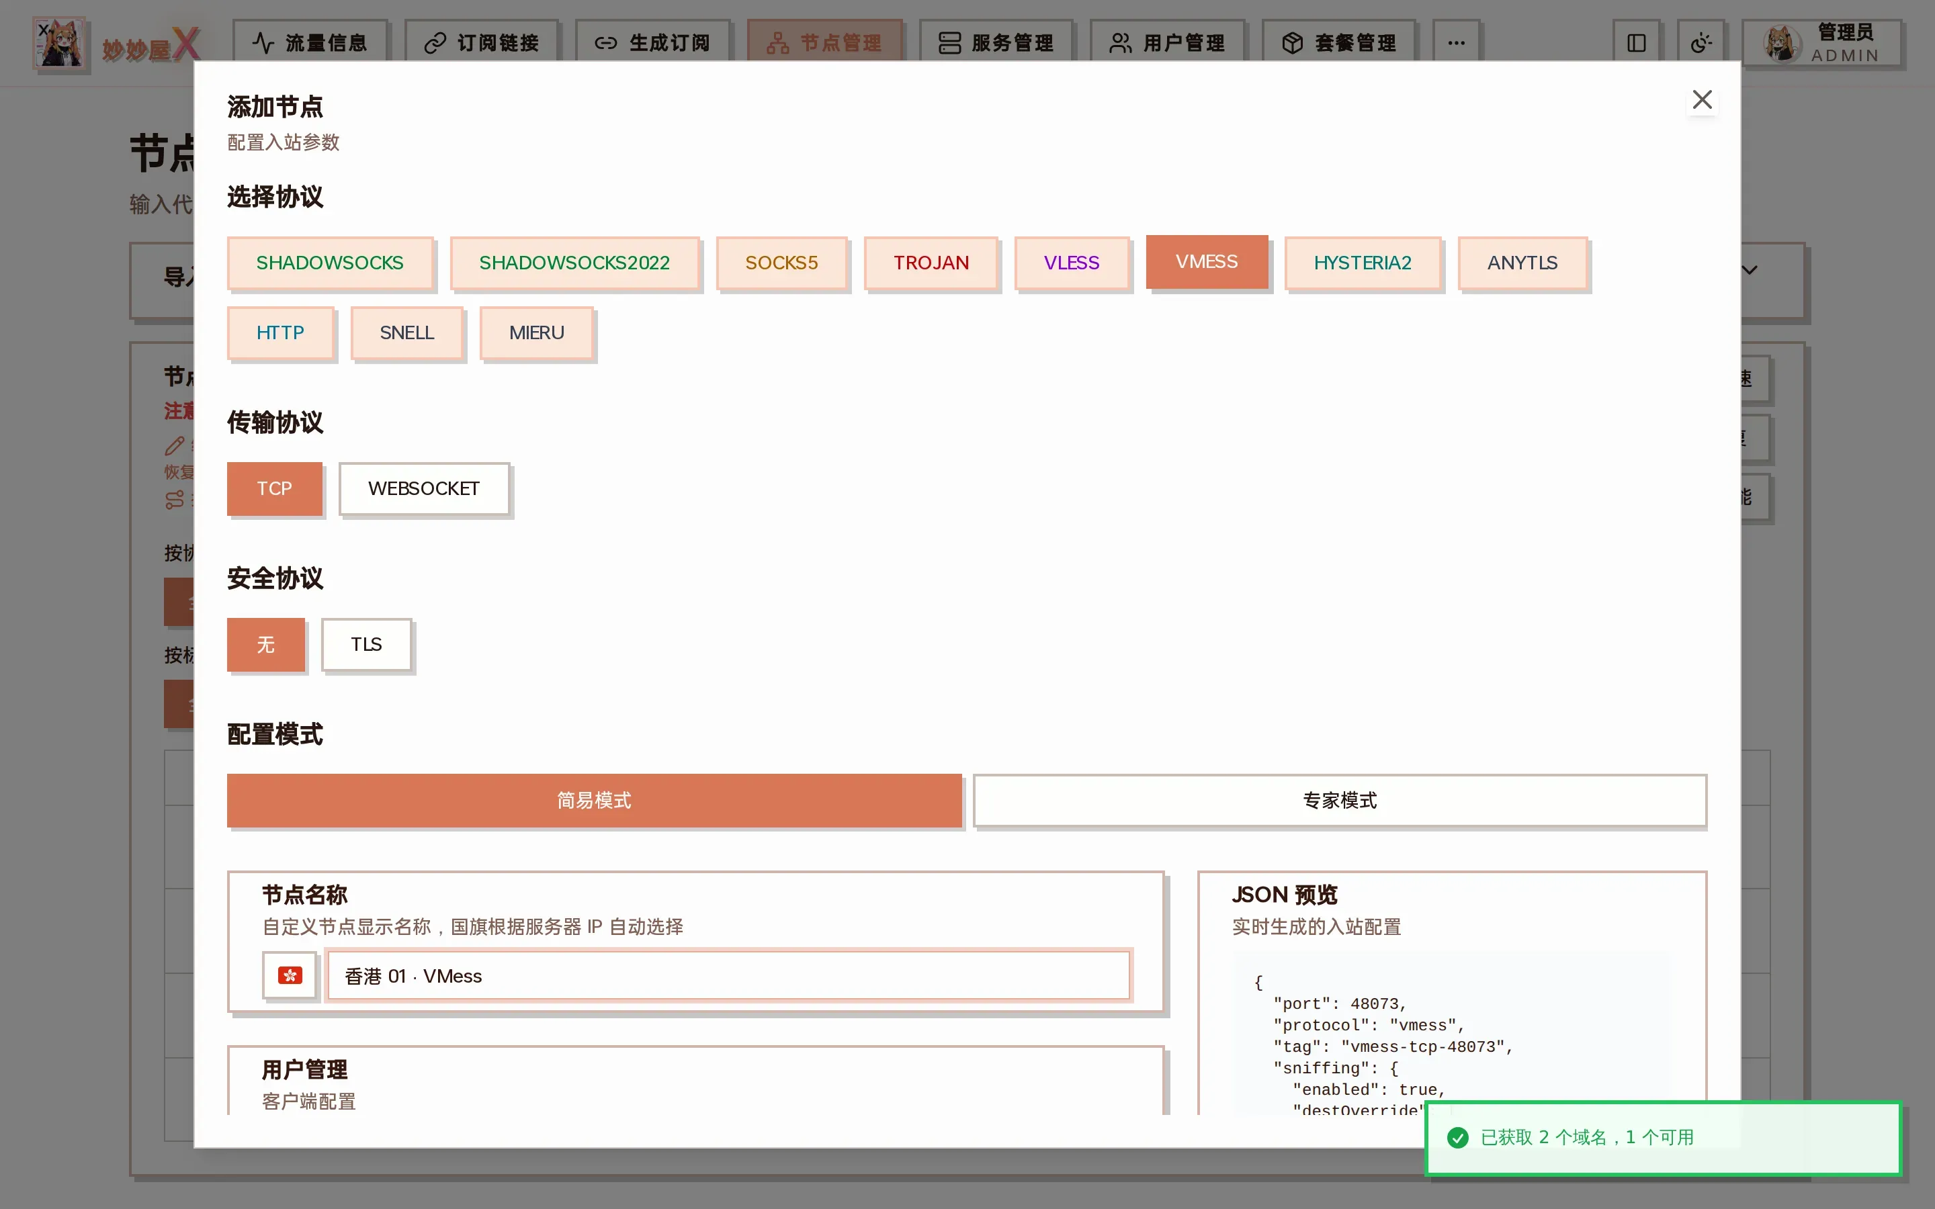Switch transport to WEBSOCKET
This screenshot has height=1209, width=1935.
(x=424, y=488)
